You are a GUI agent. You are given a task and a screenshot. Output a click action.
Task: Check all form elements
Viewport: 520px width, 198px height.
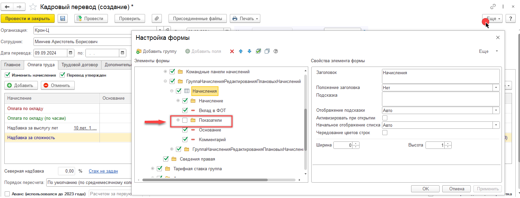[x=258, y=52]
